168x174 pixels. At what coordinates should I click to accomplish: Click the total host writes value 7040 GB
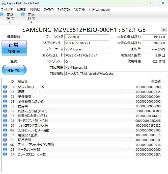click(154, 43)
